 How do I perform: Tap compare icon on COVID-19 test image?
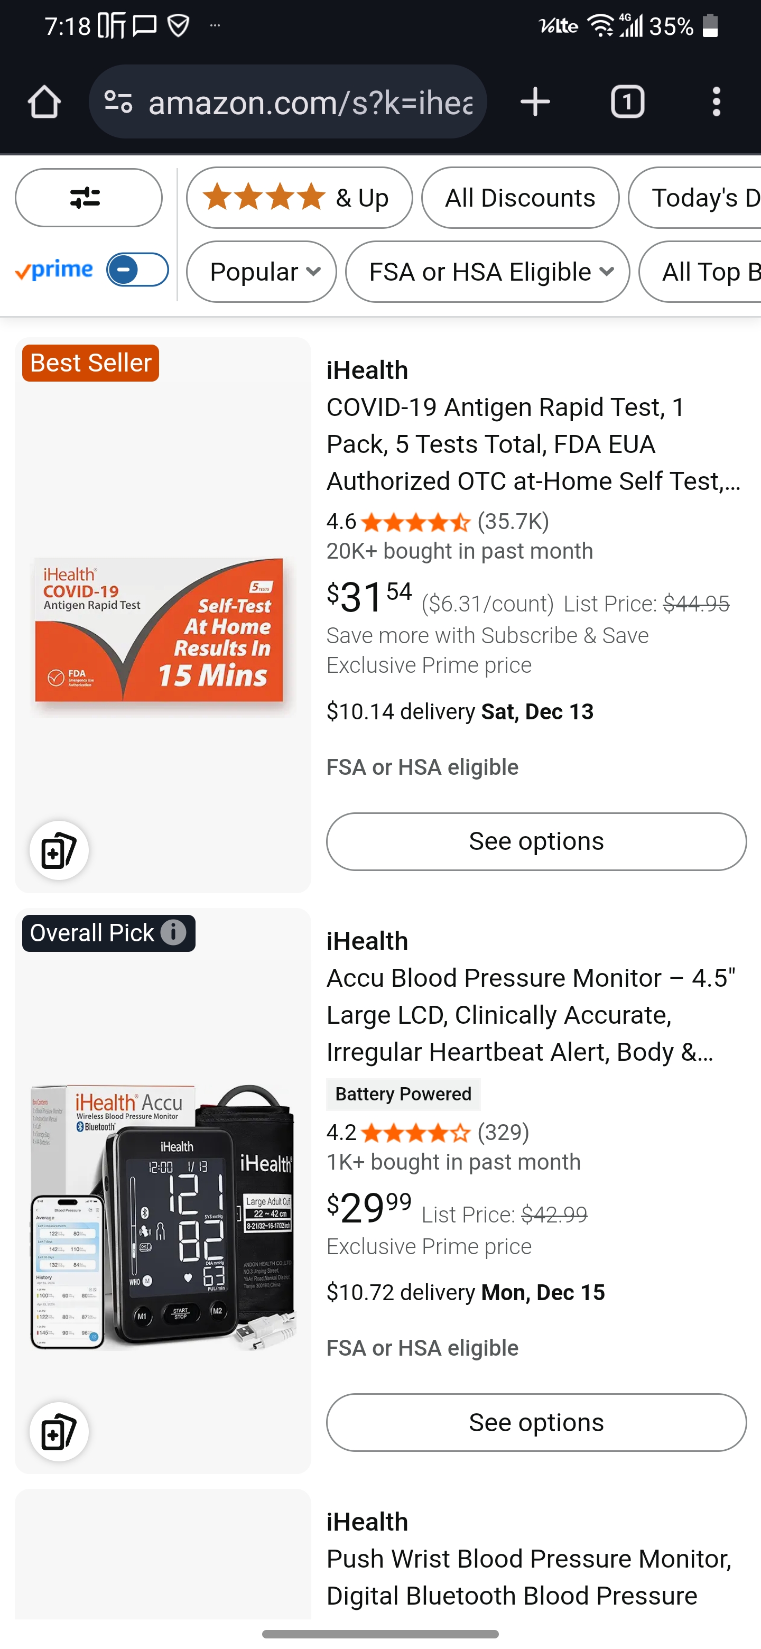click(59, 850)
